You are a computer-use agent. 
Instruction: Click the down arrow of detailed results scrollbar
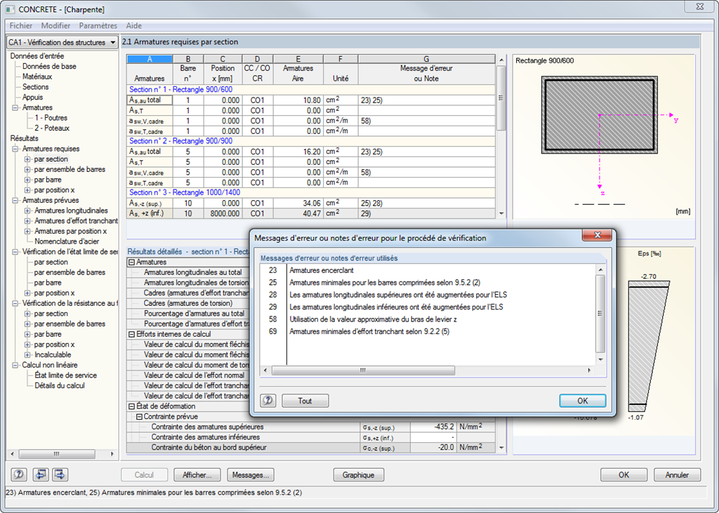(501, 448)
